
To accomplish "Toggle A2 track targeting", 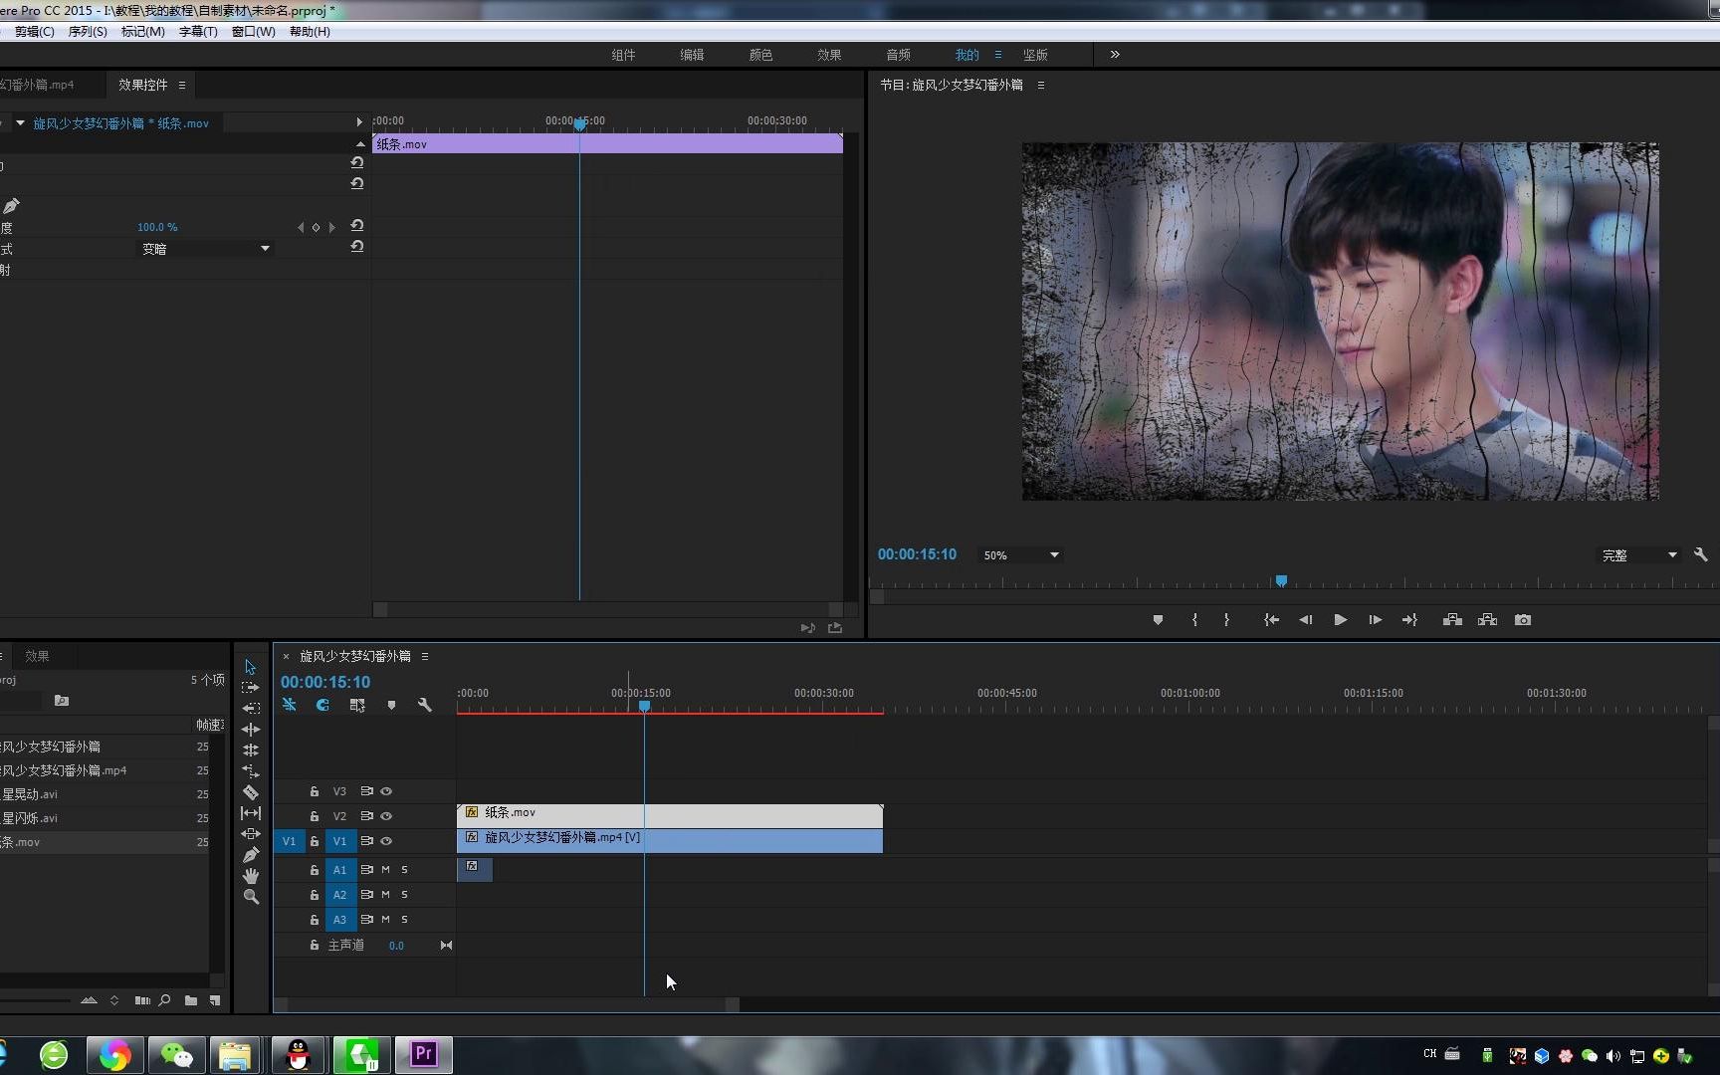I will [x=340, y=895].
